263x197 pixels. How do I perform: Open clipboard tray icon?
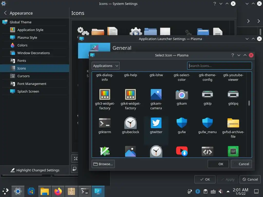pyautogui.click(x=205, y=191)
